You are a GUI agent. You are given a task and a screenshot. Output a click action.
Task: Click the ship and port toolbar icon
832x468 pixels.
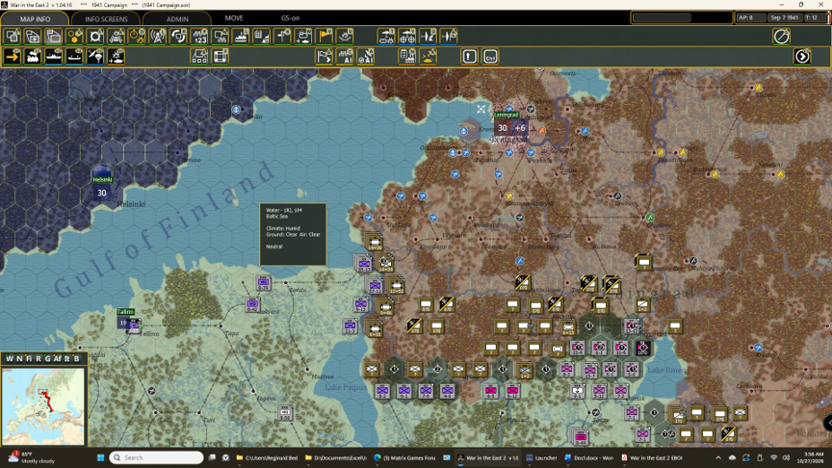coord(241,37)
